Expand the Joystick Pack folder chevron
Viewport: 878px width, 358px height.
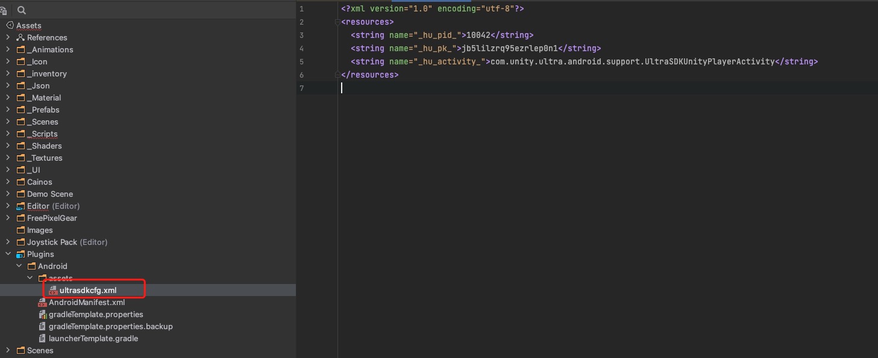click(x=8, y=242)
